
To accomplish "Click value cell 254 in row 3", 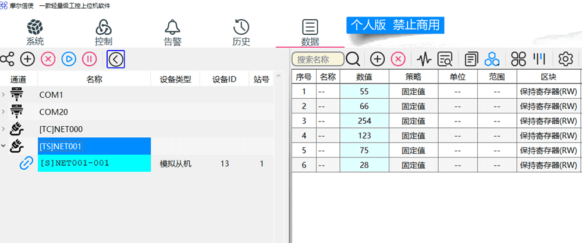I will click(364, 121).
